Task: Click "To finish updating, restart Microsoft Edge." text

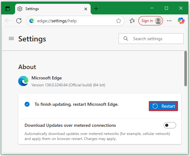Action: coord(76,104)
